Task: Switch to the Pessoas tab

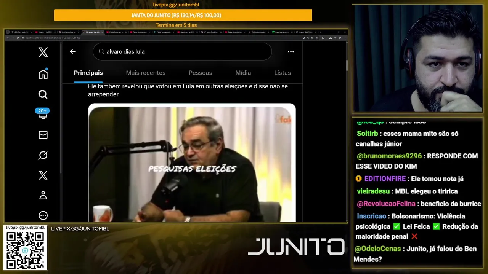Action: coord(200,73)
